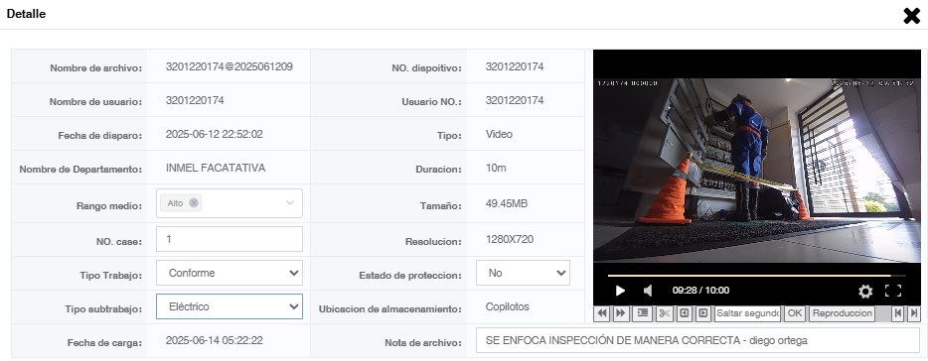Click the Usuario NO. value 3201220174

(x=515, y=101)
